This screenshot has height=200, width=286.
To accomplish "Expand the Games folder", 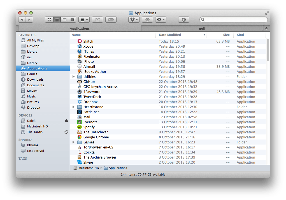I will (73, 142).
